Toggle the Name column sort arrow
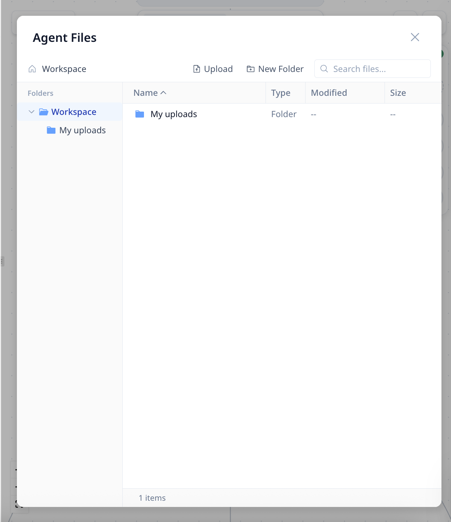 point(164,93)
